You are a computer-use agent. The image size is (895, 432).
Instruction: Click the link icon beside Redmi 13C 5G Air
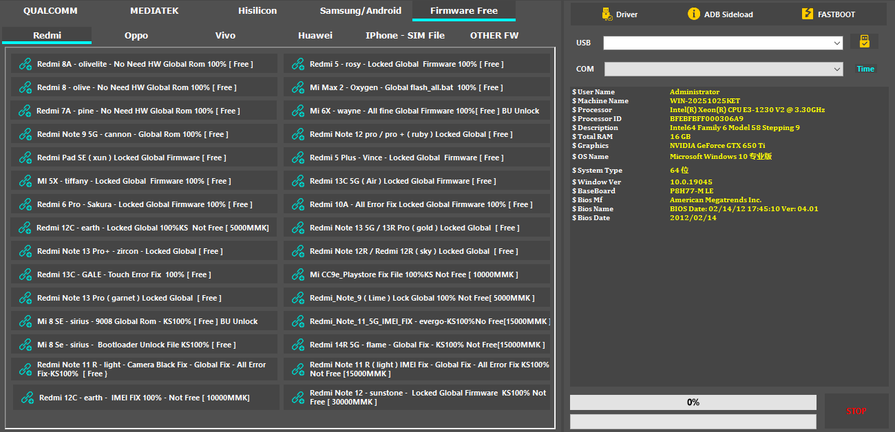coord(298,181)
